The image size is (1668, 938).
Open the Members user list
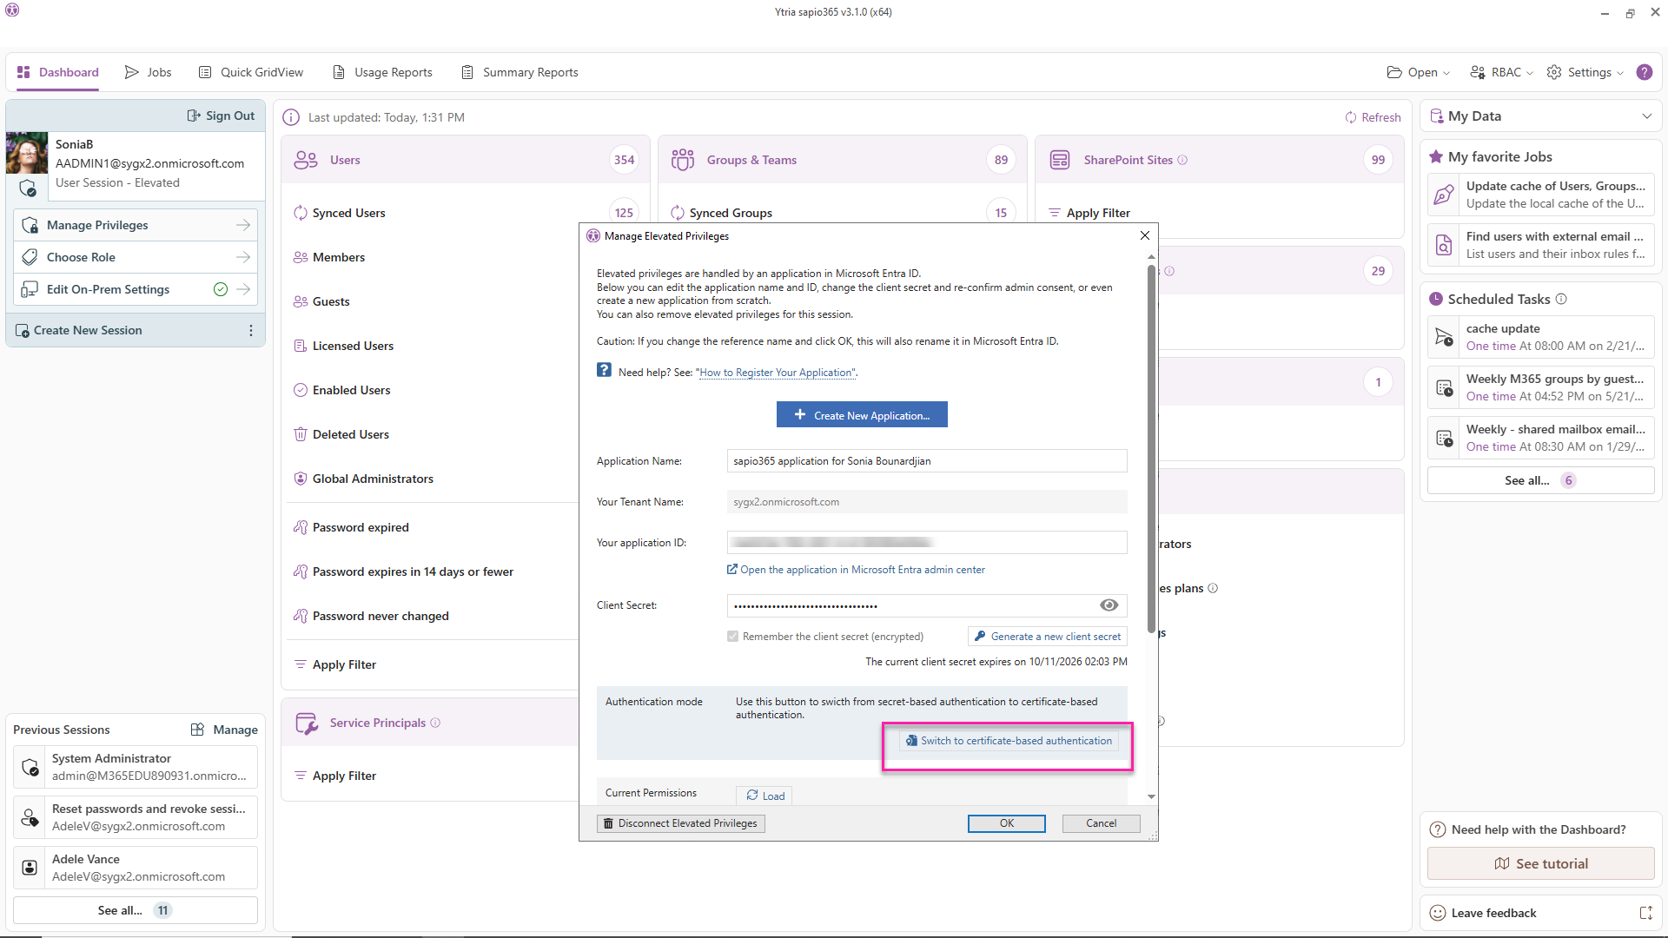(338, 257)
